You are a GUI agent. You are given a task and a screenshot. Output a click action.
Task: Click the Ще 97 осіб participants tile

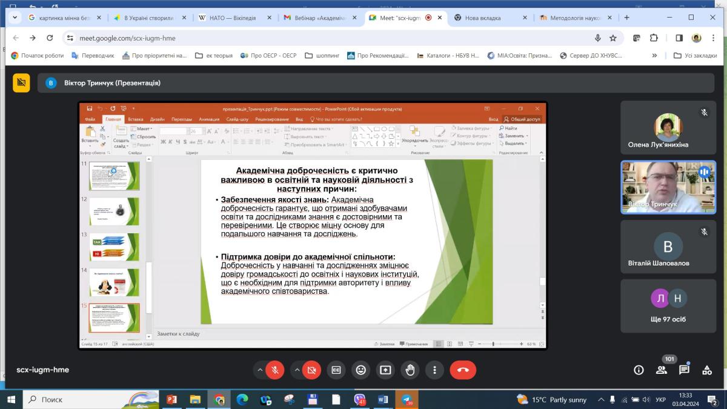click(668, 306)
